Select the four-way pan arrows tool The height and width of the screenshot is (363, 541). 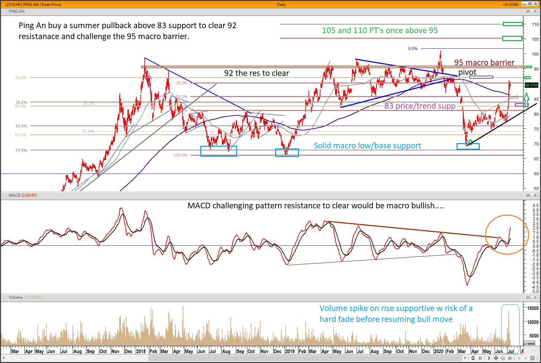496,358
